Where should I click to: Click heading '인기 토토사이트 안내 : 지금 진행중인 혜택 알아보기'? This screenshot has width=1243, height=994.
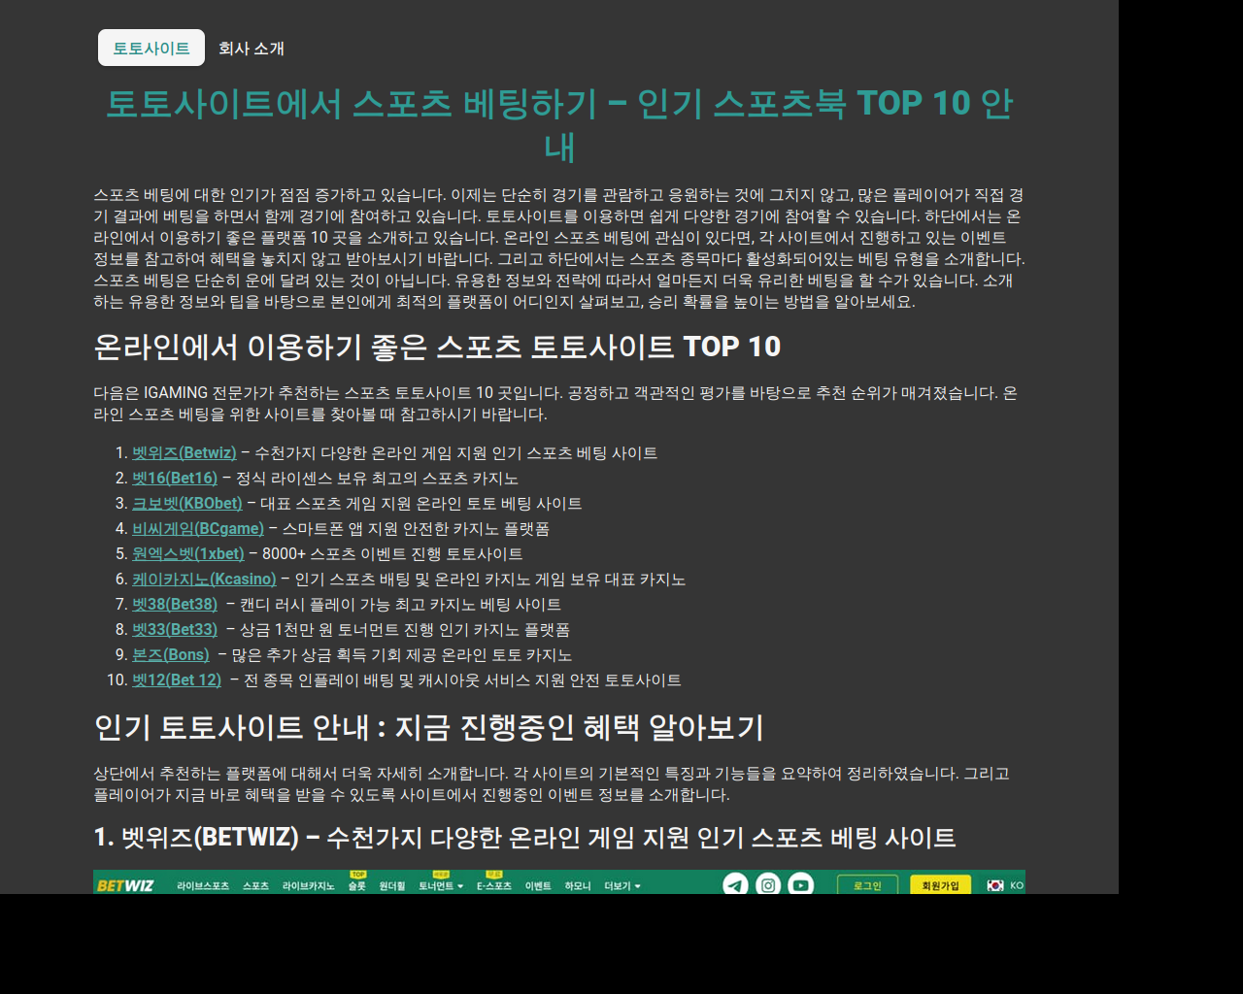(428, 727)
